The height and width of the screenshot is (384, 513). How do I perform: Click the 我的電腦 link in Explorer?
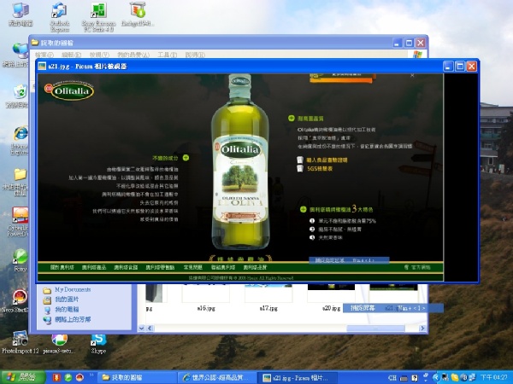click(x=67, y=309)
